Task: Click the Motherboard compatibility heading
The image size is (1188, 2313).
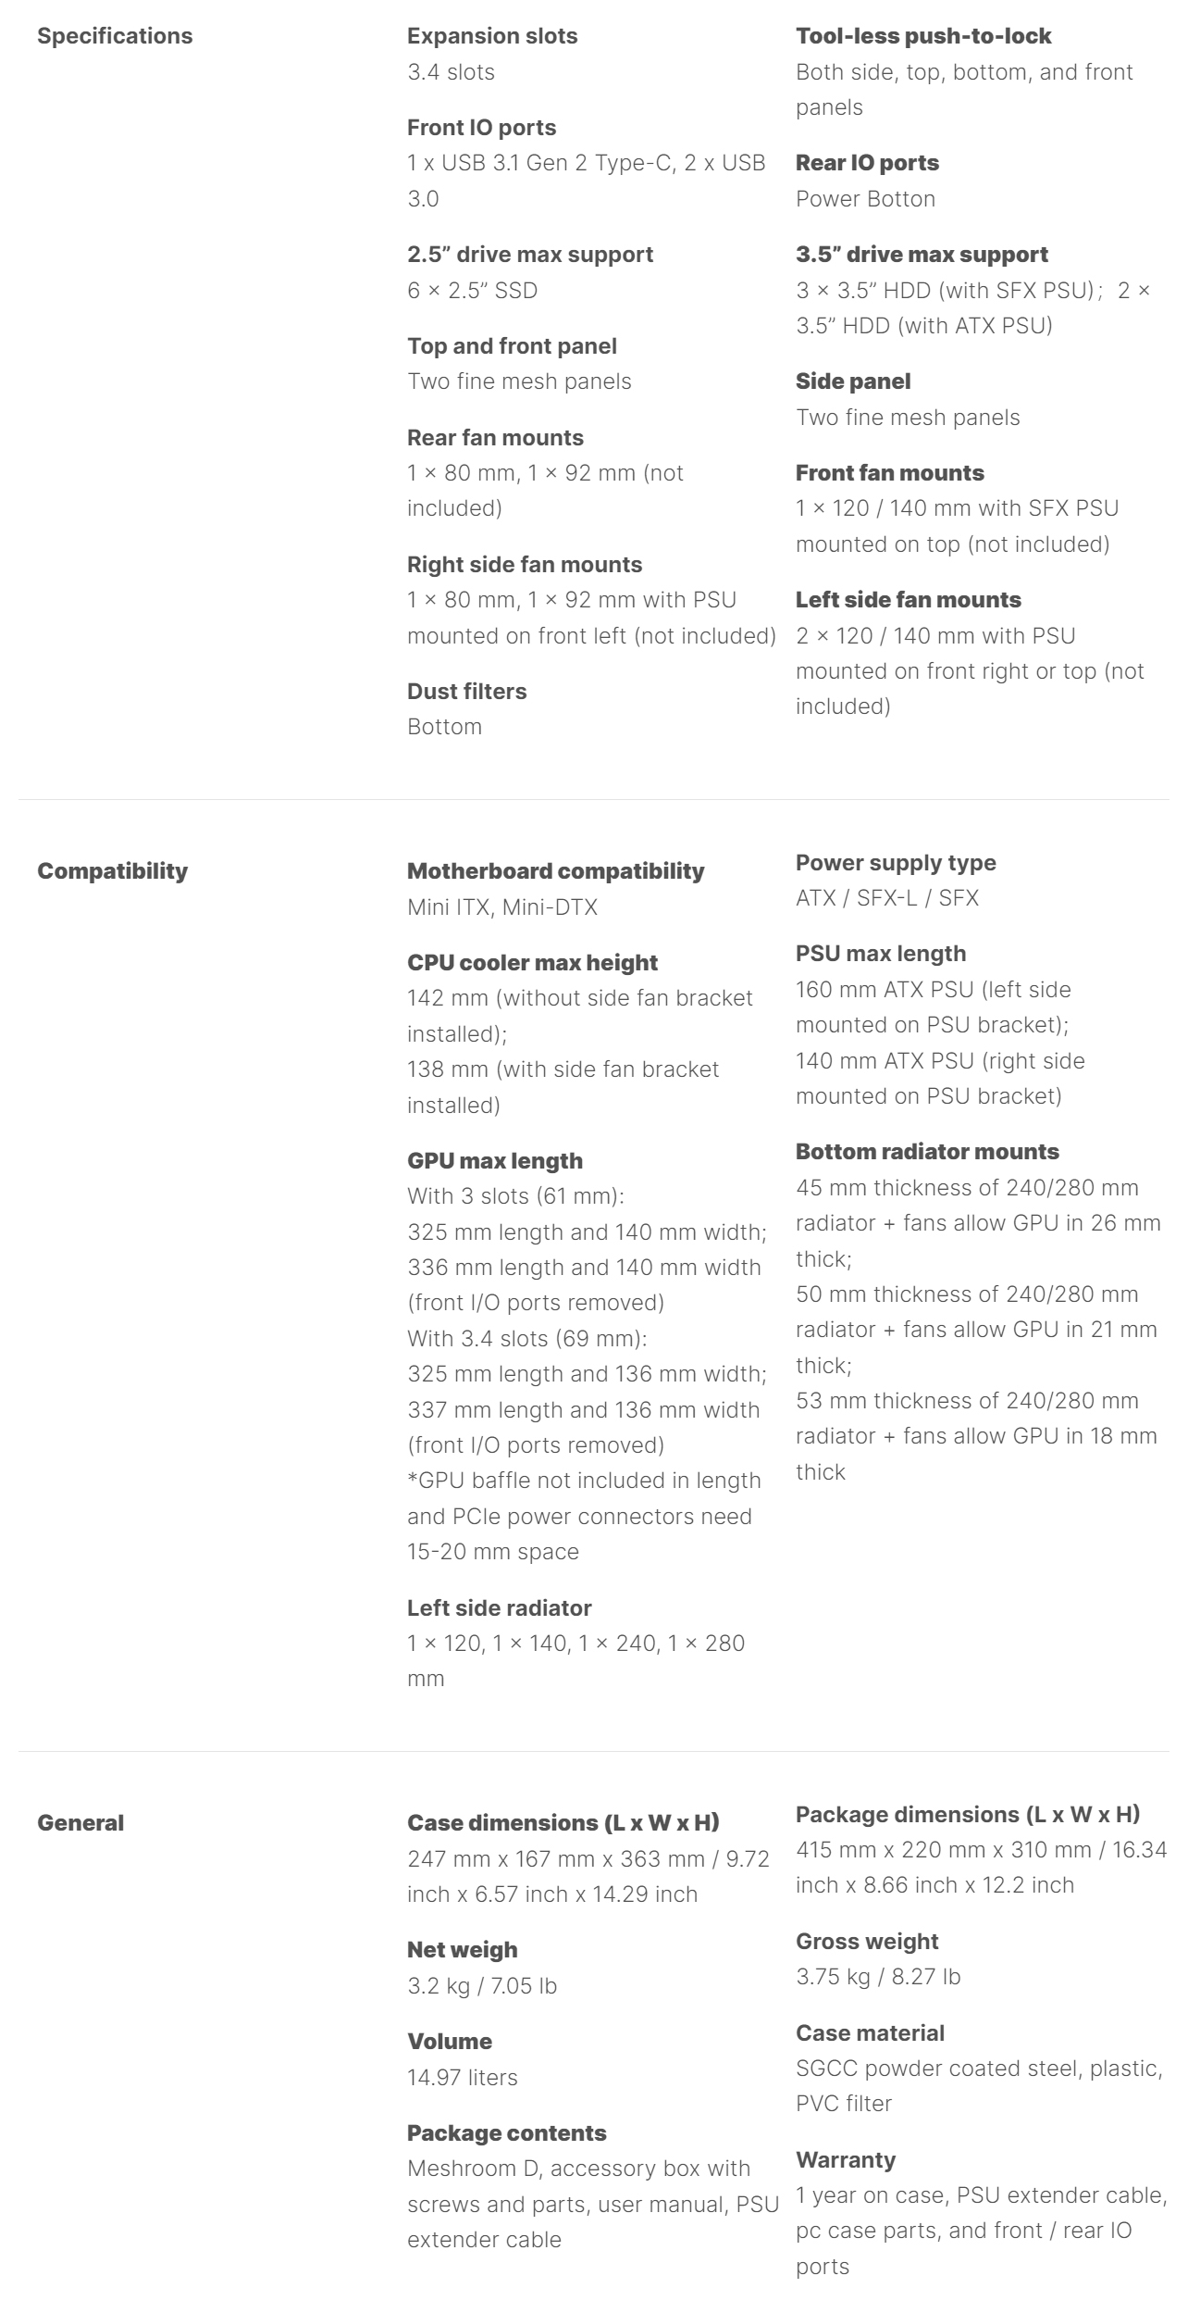Action: coord(555,870)
